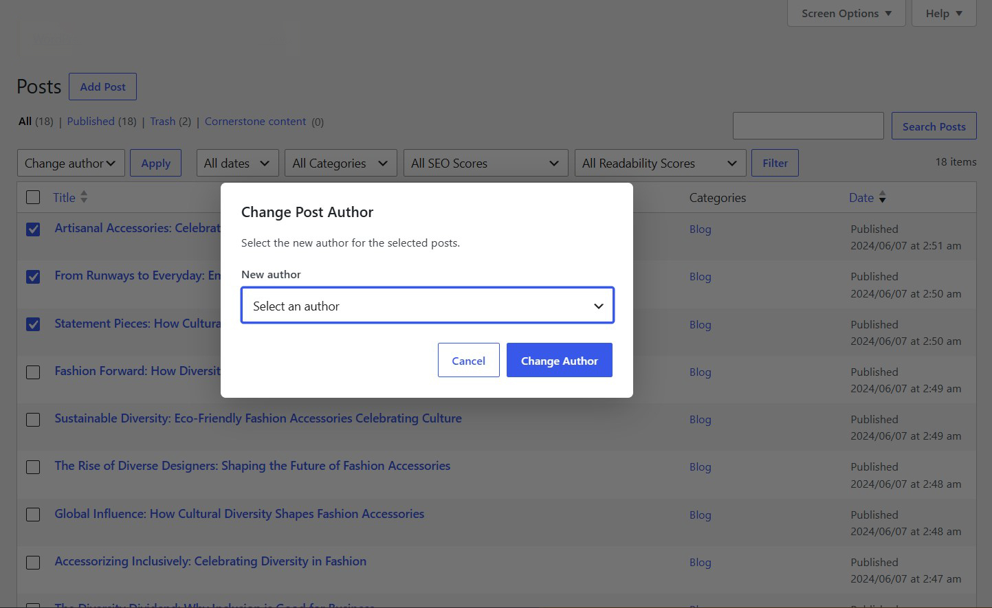
Task: Open the Select an author dropdown
Action: (x=427, y=306)
